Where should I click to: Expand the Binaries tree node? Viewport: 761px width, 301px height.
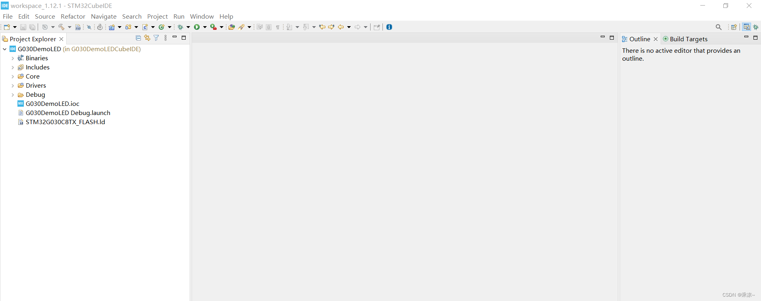tap(13, 58)
